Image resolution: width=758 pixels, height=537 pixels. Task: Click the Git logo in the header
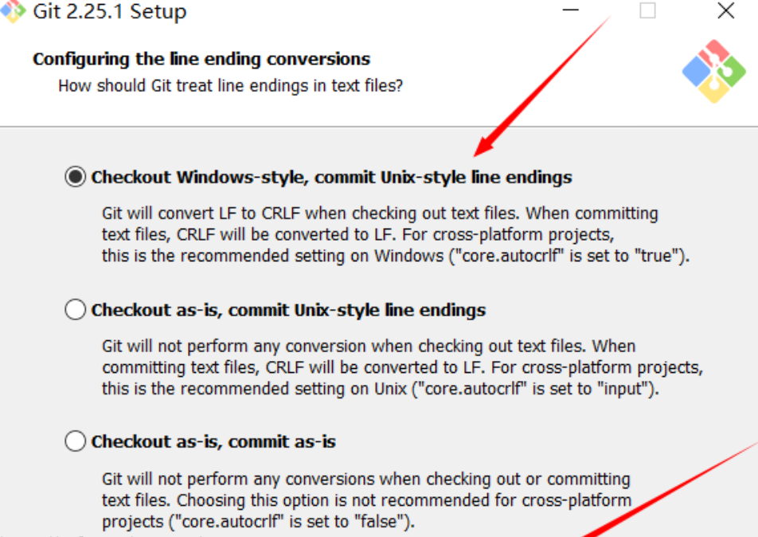point(713,71)
